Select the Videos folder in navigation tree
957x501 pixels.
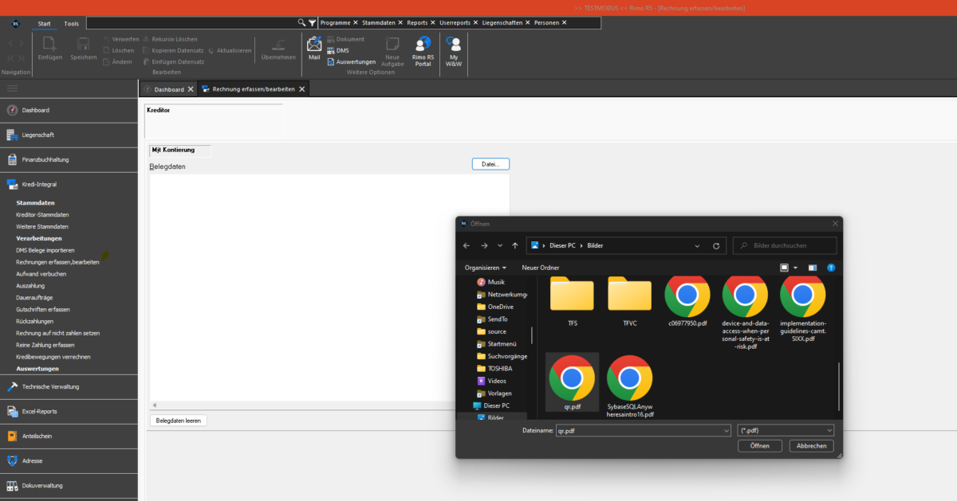(x=496, y=381)
